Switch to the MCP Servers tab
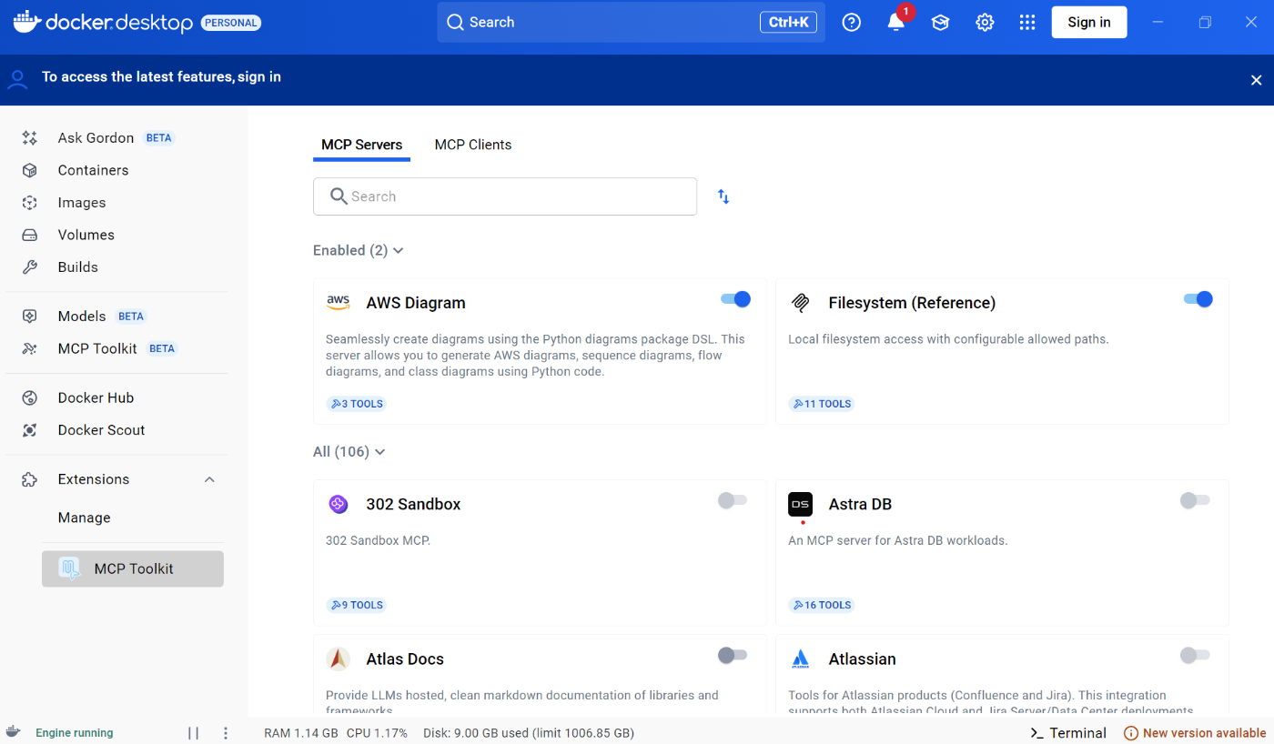 361,145
